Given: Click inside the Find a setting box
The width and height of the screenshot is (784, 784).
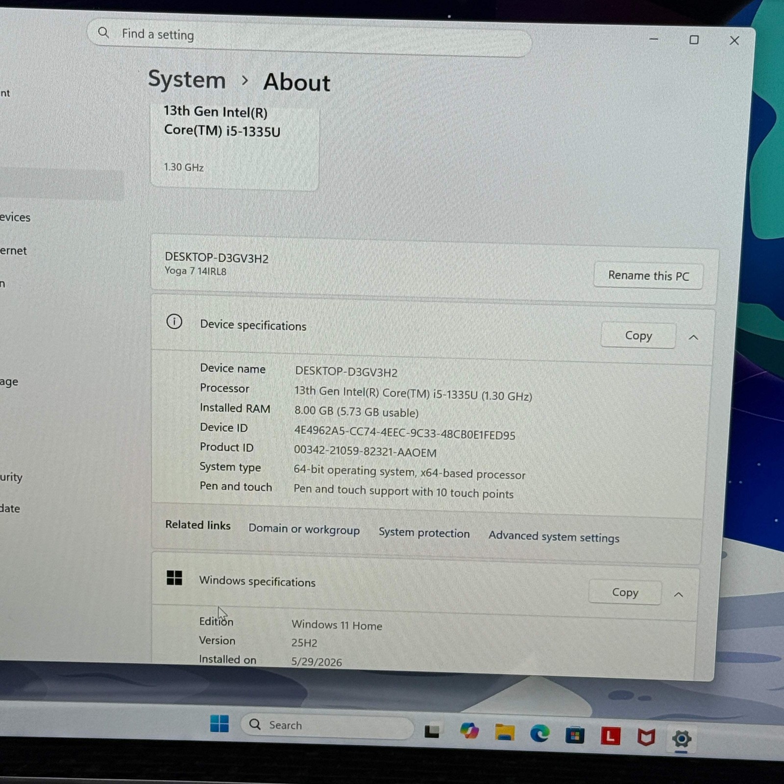Looking at the screenshot, I should [310, 38].
